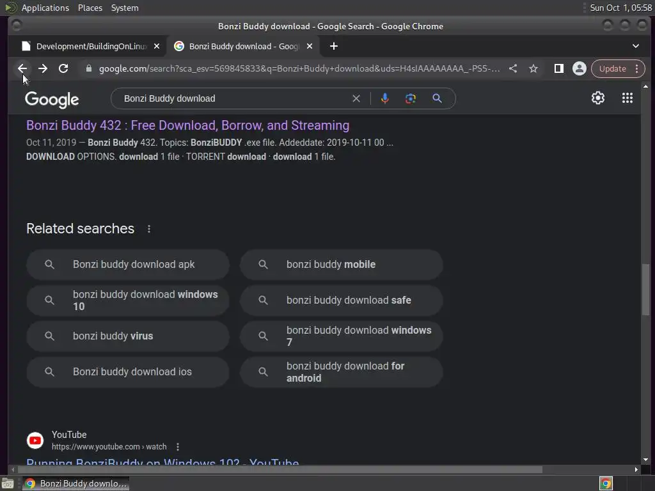View site information padlock icon
The image size is (655, 491).
(x=88, y=68)
